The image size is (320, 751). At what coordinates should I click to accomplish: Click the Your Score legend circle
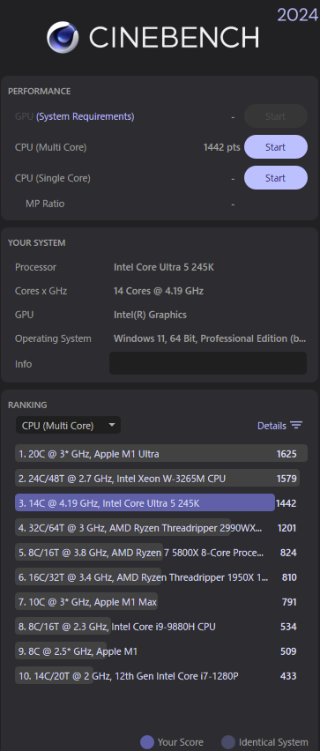147,742
